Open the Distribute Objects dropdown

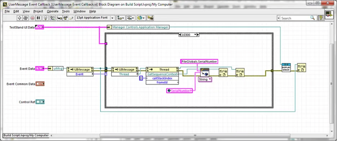(131, 18)
